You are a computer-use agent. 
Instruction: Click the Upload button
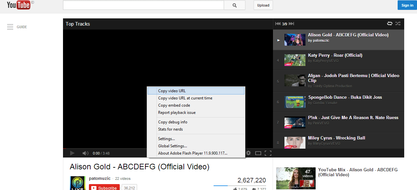pyautogui.click(x=263, y=5)
